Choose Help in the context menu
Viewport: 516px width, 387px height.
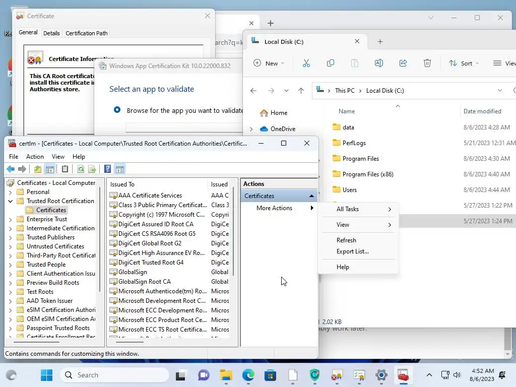[358, 267]
